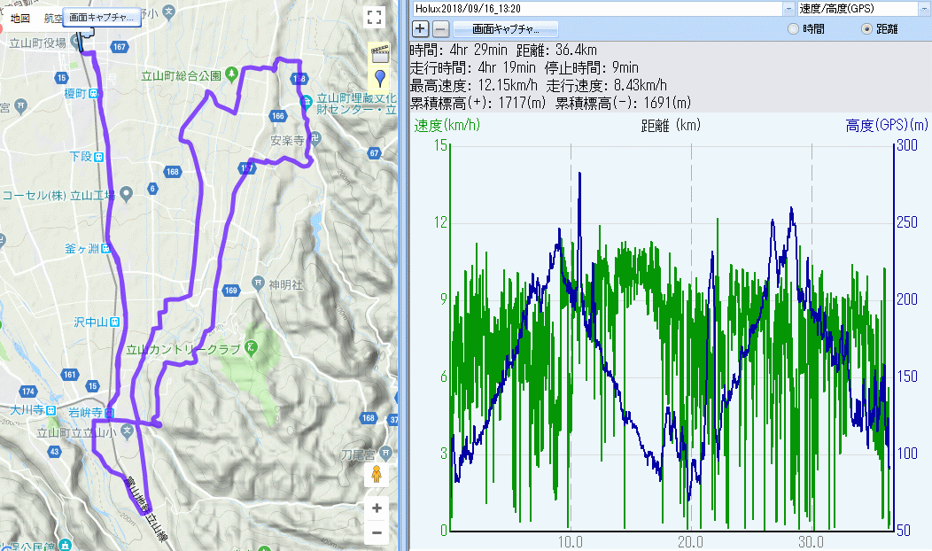Click the graph plus zoom button
The height and width of the screenshot is (551, 932).
click(x=421, y=28)
